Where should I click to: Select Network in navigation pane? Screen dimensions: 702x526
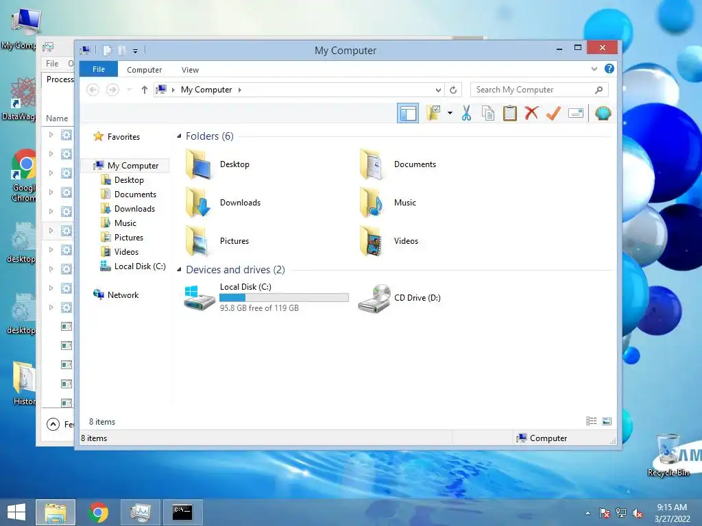point(116,295)
